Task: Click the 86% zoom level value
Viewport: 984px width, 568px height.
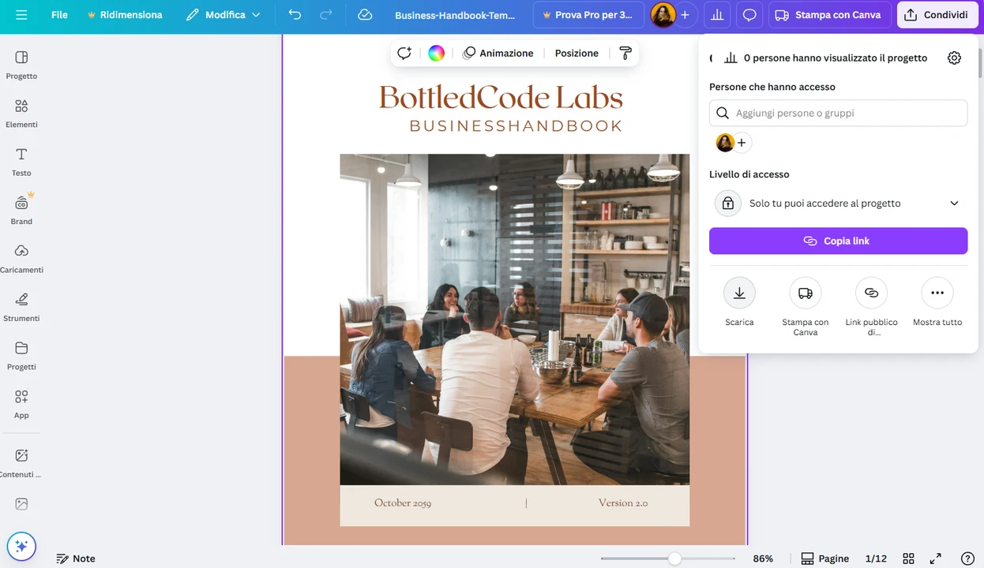Action: click(x=763, y=559)
